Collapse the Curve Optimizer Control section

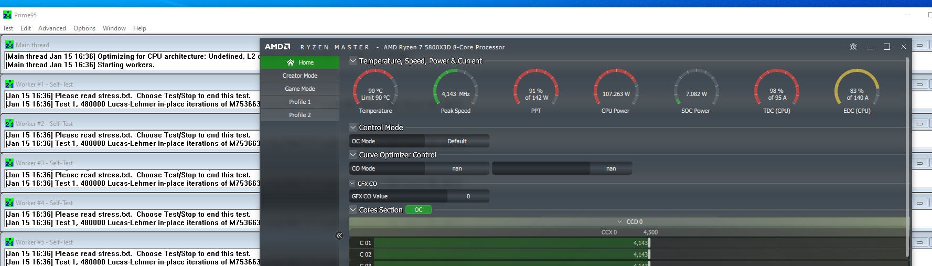(353, 154)
